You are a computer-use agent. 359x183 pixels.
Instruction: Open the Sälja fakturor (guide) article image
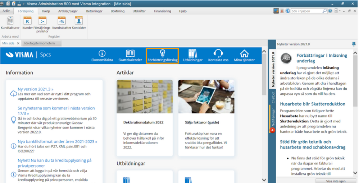(206, 97)
